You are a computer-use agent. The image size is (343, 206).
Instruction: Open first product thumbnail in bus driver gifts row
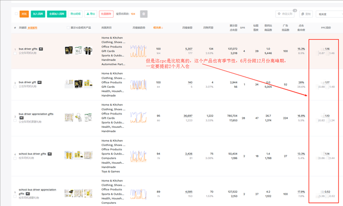[x=69, y=50]
